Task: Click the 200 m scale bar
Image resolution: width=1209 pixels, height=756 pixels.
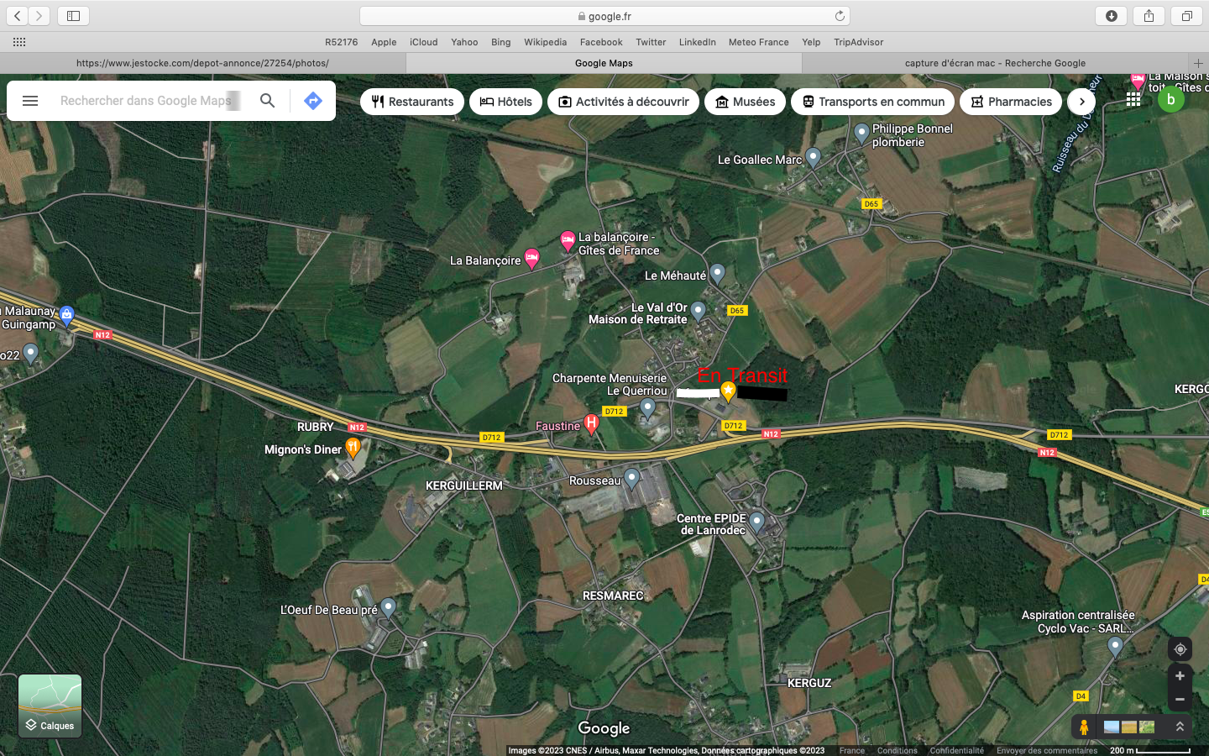Action: [1149, 751]
